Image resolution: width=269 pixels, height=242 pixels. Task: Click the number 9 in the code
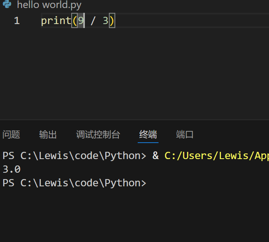[x=81, y=21]
